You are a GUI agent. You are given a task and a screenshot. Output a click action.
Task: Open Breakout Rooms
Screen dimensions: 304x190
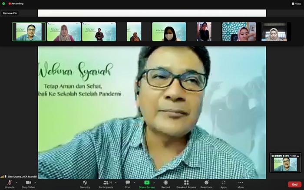click(x=186, y=184)
